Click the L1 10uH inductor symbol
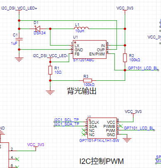Image resolution: width=161 pixels, height=168 pixels. (81, 28)
